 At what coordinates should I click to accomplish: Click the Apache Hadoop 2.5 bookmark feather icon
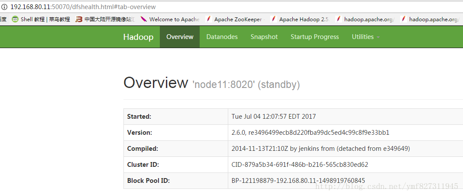274,19
